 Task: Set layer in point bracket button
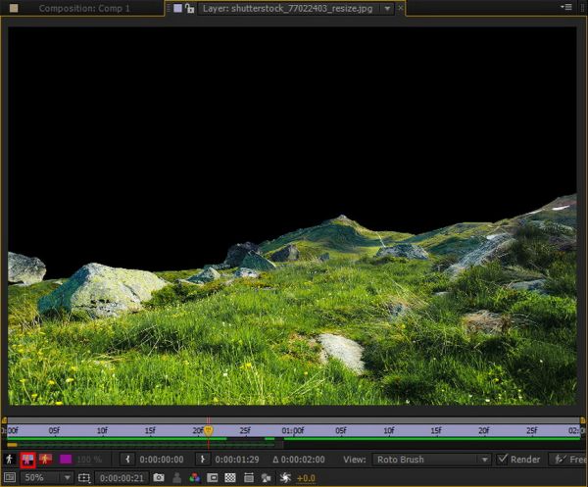click(126, 459)
